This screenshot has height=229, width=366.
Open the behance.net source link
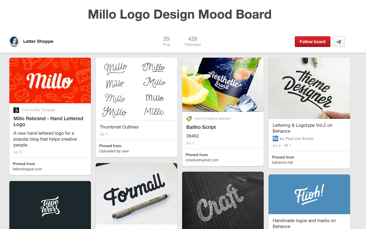pos(282,163)
